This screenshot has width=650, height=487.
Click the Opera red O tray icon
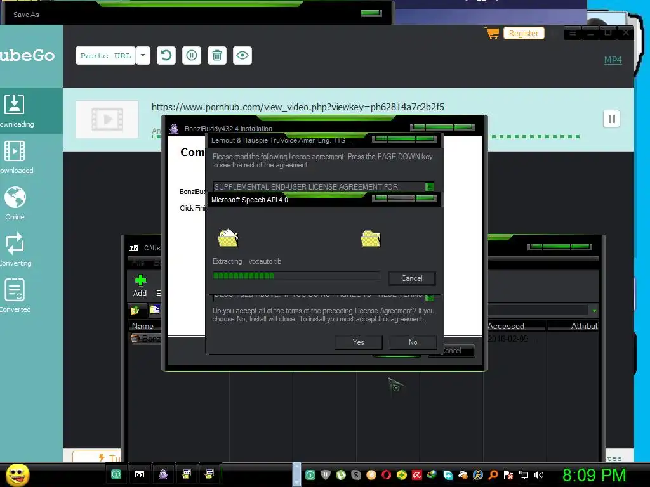point(387,475)
